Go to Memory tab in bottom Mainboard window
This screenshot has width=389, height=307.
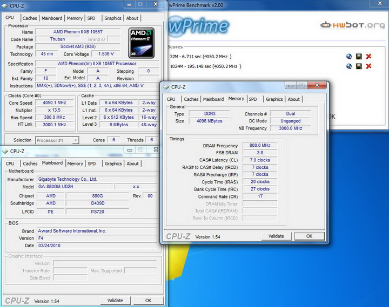tap(75, 163)
